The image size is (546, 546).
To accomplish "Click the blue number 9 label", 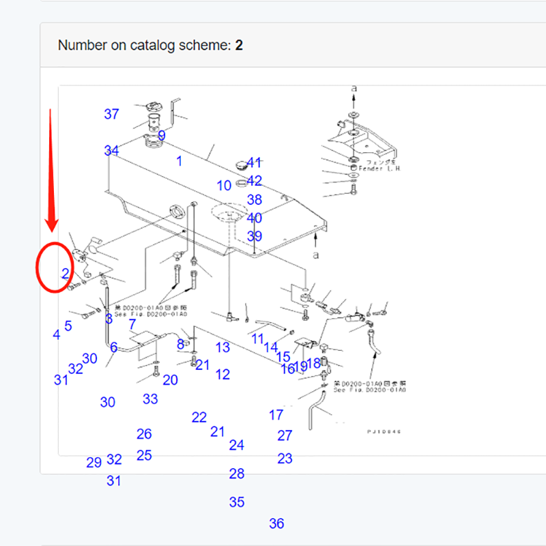I will pyautogui.click(x=162, y=135).
